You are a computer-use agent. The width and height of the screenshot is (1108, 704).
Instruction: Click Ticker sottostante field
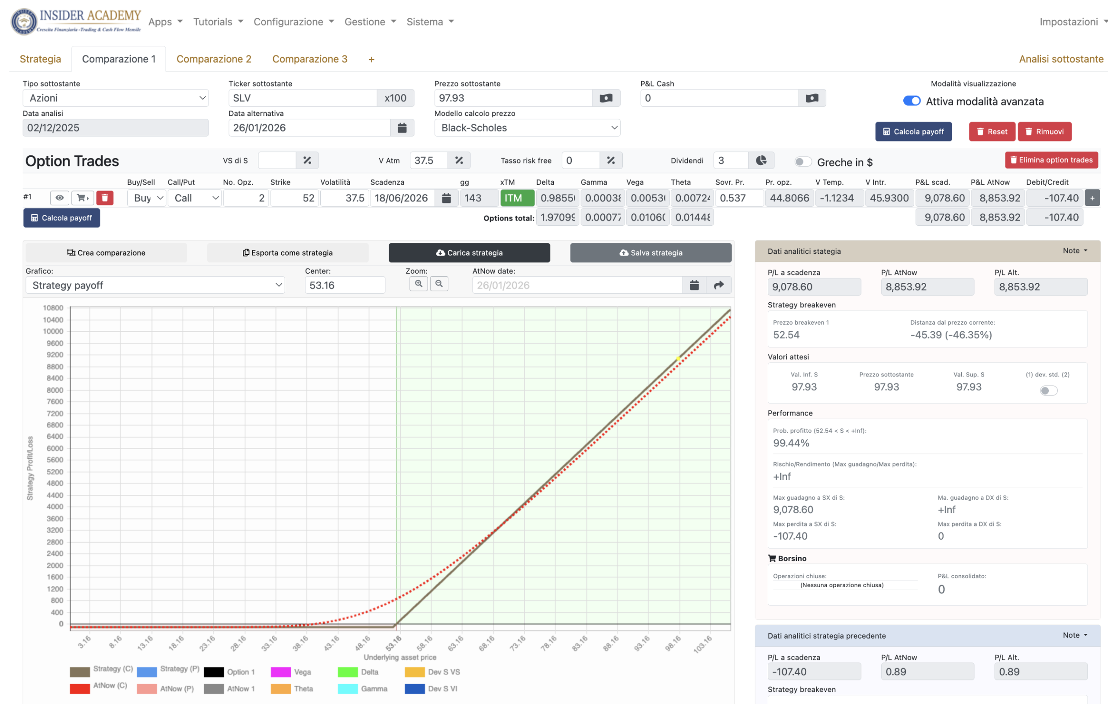tap(303, 98)
